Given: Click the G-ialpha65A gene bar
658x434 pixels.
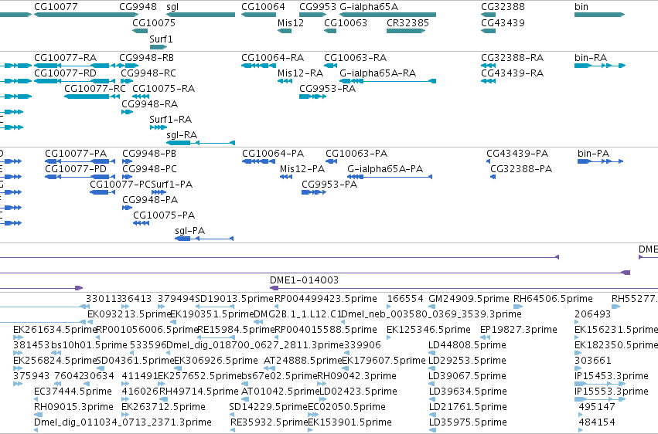Looking at the screenshot, I should 387,15.
